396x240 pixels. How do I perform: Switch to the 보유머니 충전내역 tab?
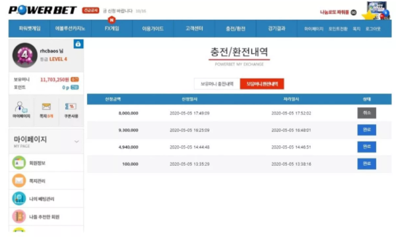pos(217,84)
